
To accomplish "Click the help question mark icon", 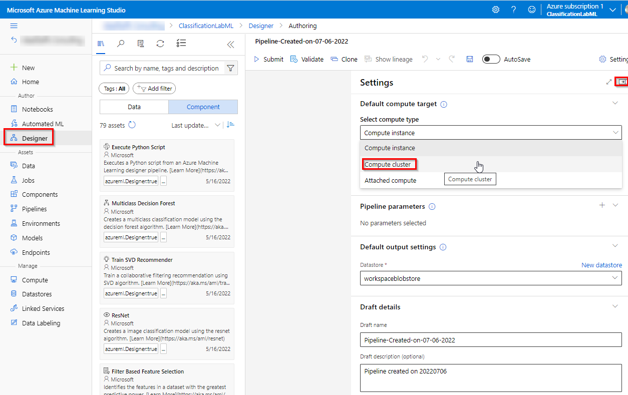I will pos(513,10).
